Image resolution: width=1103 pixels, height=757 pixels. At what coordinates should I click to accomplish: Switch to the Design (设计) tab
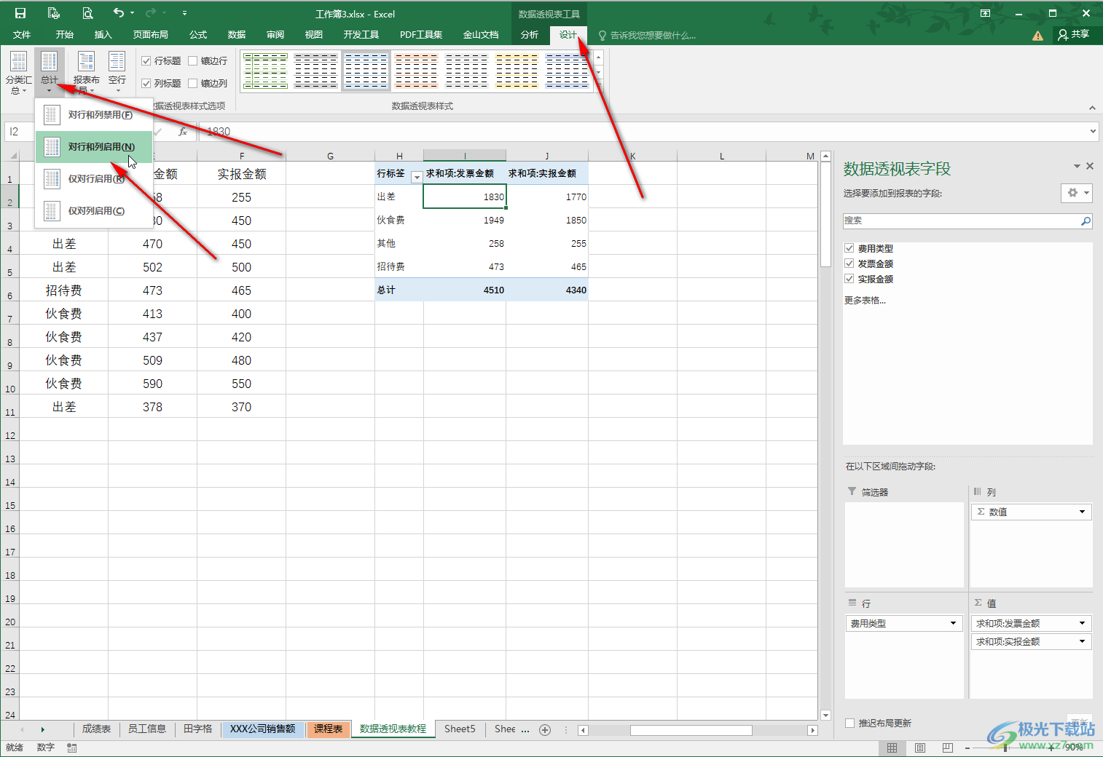coord(568,34)
